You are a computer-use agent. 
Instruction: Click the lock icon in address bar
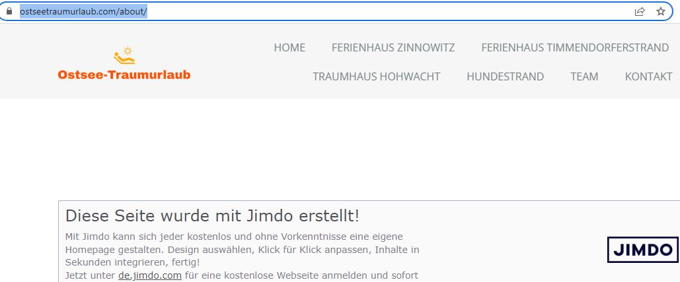[x=9, y=11]
